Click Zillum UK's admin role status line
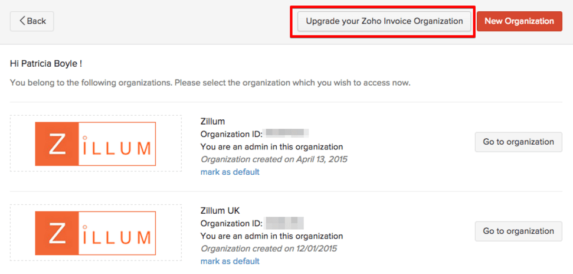Image resolution: width=573 pixels, height=274 pixels. (271, 236)
